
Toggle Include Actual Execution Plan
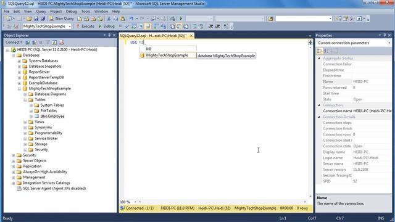156,26
